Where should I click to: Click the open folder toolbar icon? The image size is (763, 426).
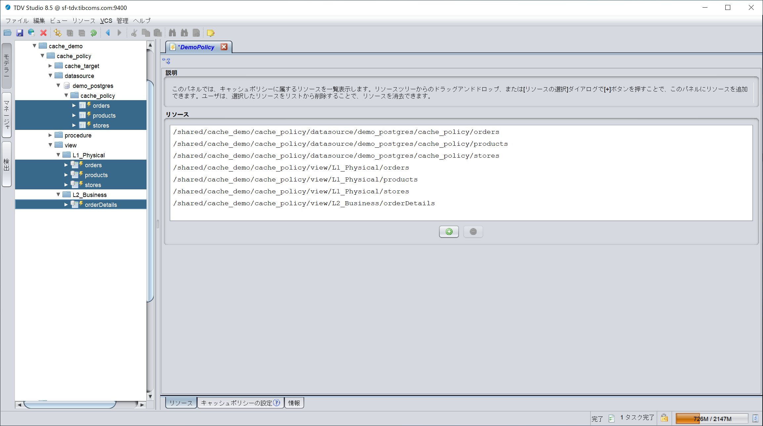click(7, 33)
